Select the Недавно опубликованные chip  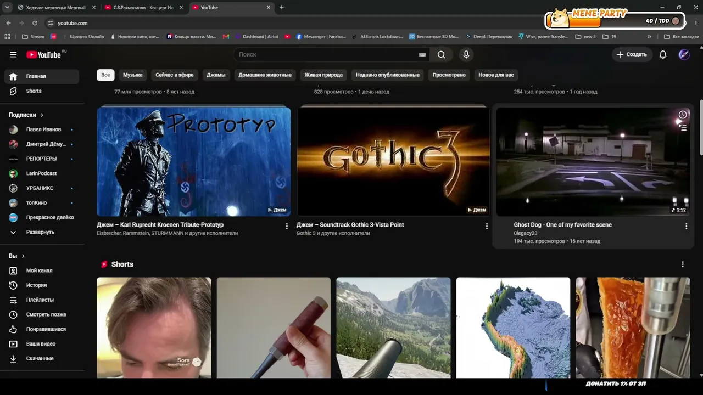coord(387,75)
